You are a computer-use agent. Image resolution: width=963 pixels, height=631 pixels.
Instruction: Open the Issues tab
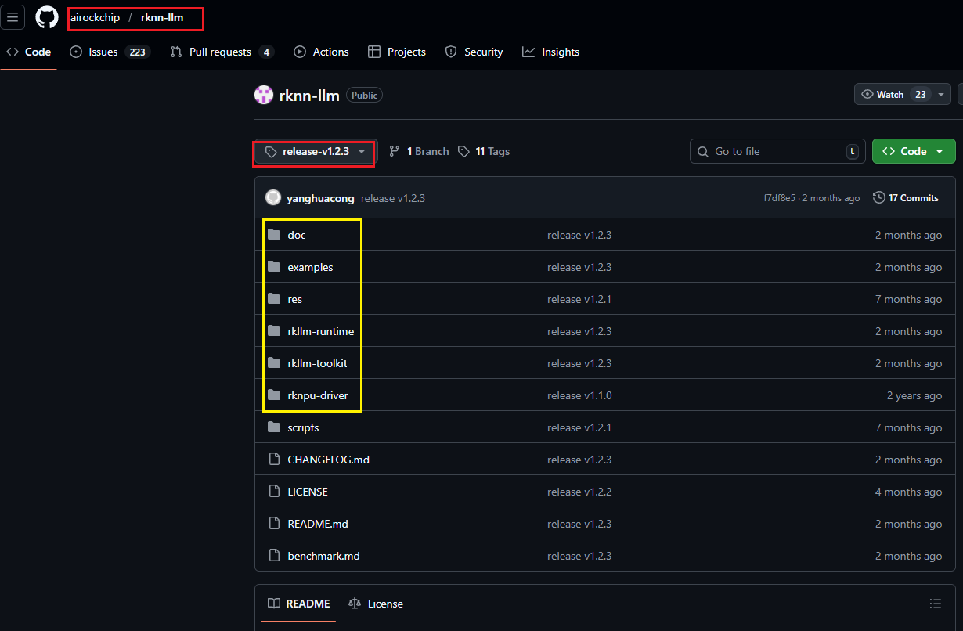[109, 52]
